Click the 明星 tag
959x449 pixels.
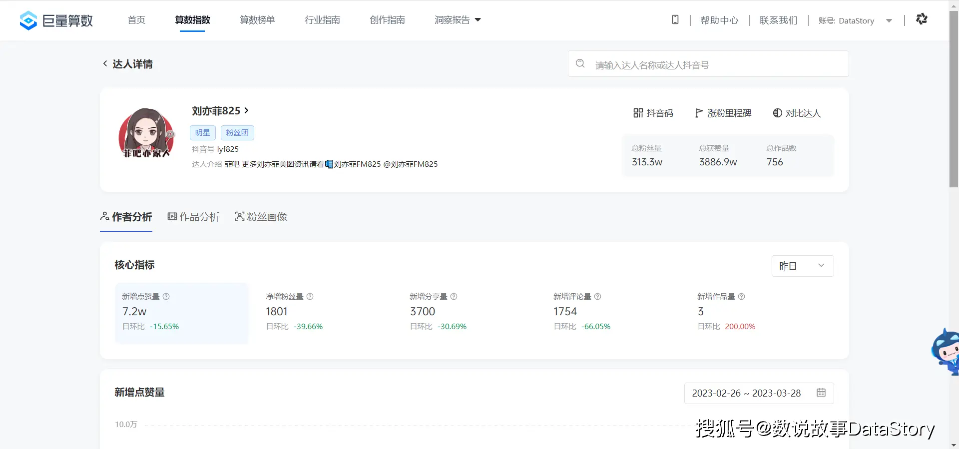coord(202,132)
